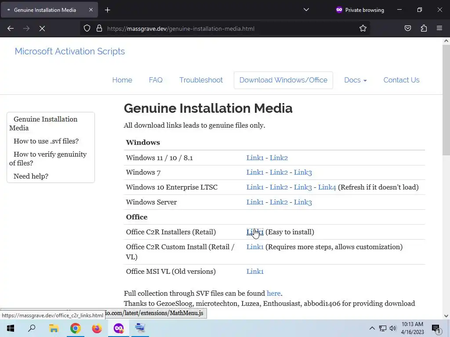Open the notification center icon
Viewport: 450px width, 337px height.
click(436, 329)
